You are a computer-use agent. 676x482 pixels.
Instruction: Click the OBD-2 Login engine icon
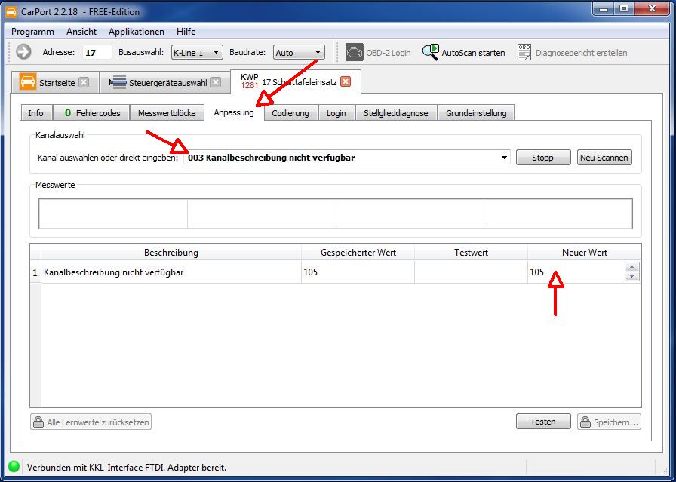point(355,52)
